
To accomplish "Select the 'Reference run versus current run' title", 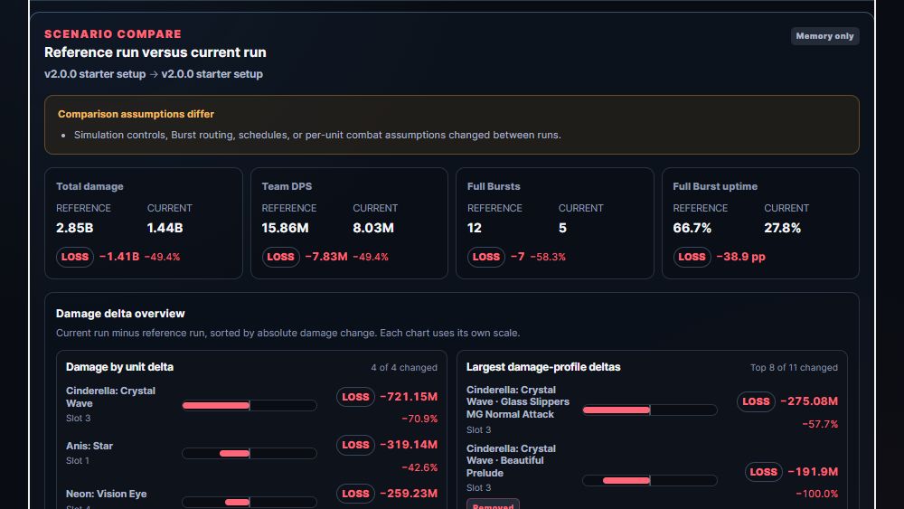I will point(155,52).
